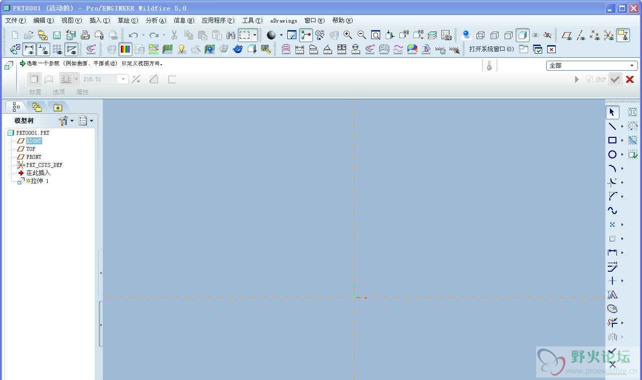Screen dimensions: 642x380
Task: Complete the sketch with the blue checkmark
Action: coord(612,351)
